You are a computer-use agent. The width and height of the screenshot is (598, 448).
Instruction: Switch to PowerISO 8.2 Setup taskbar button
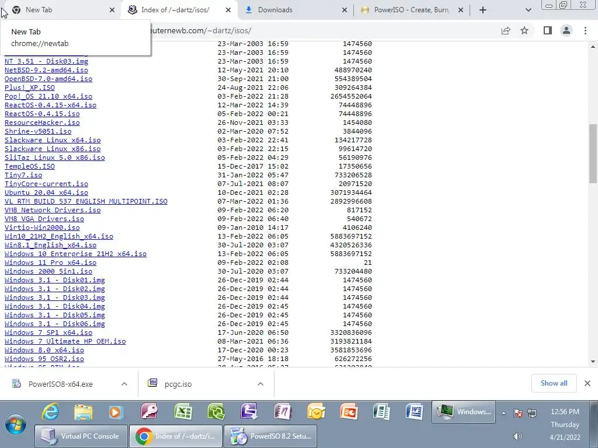(270, 436)
